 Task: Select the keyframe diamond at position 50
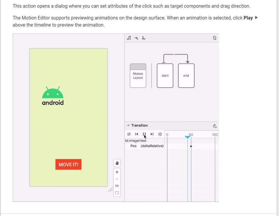click(191, 146)
